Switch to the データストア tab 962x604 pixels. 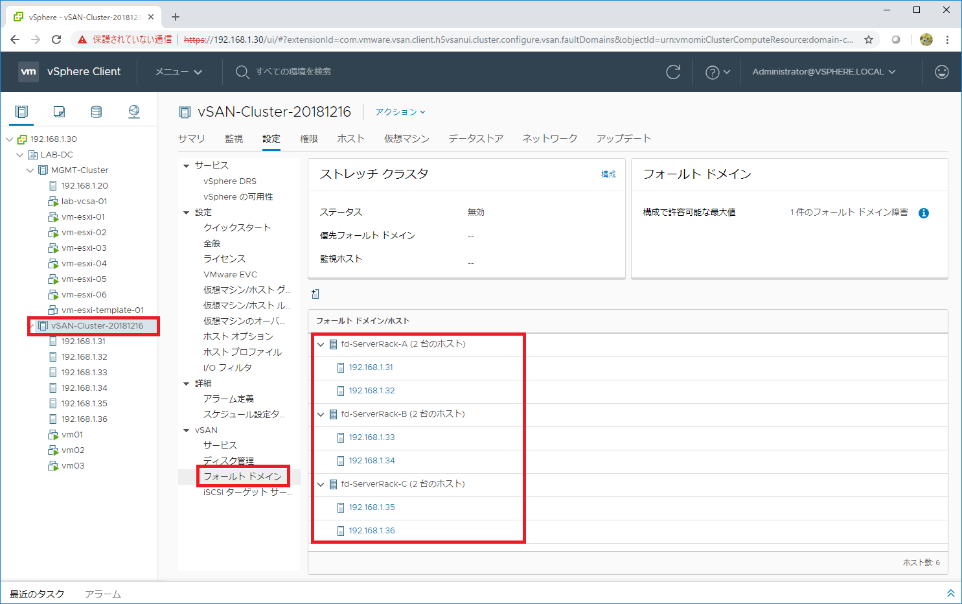point(476,139)
